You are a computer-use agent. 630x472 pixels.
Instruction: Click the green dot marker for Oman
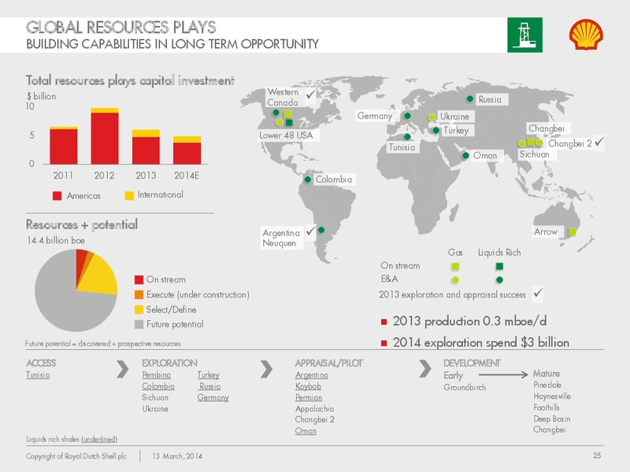465,155
